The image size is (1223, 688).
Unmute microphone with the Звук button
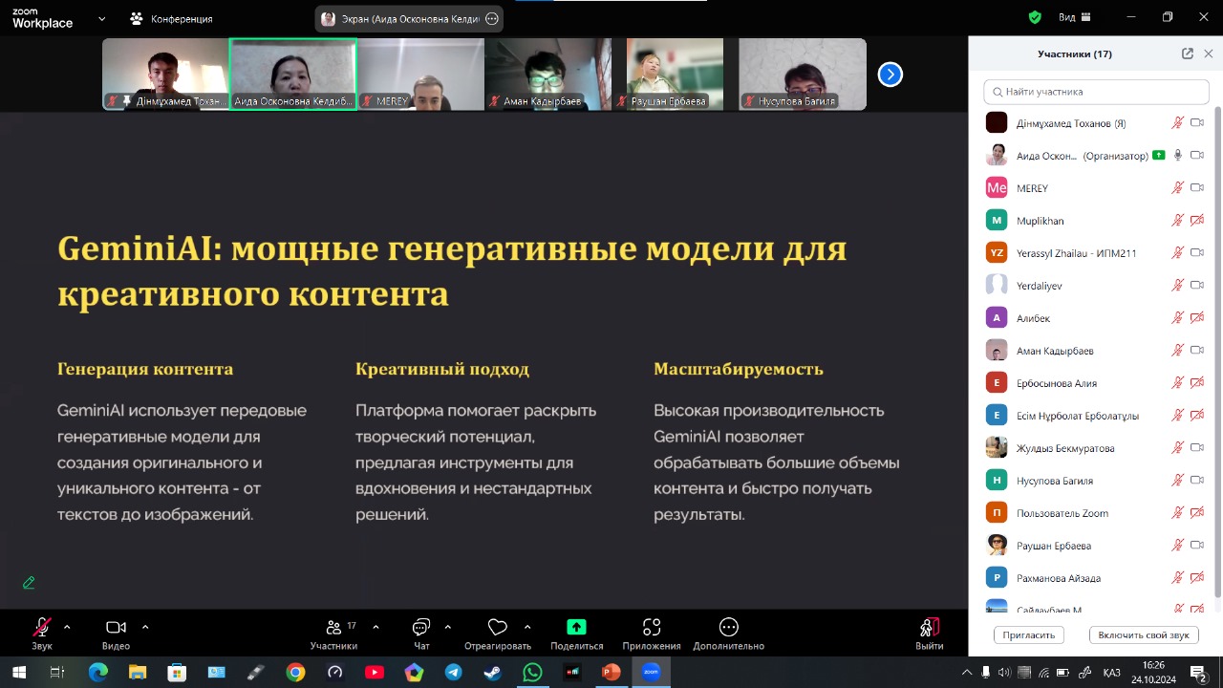[42, 628]
